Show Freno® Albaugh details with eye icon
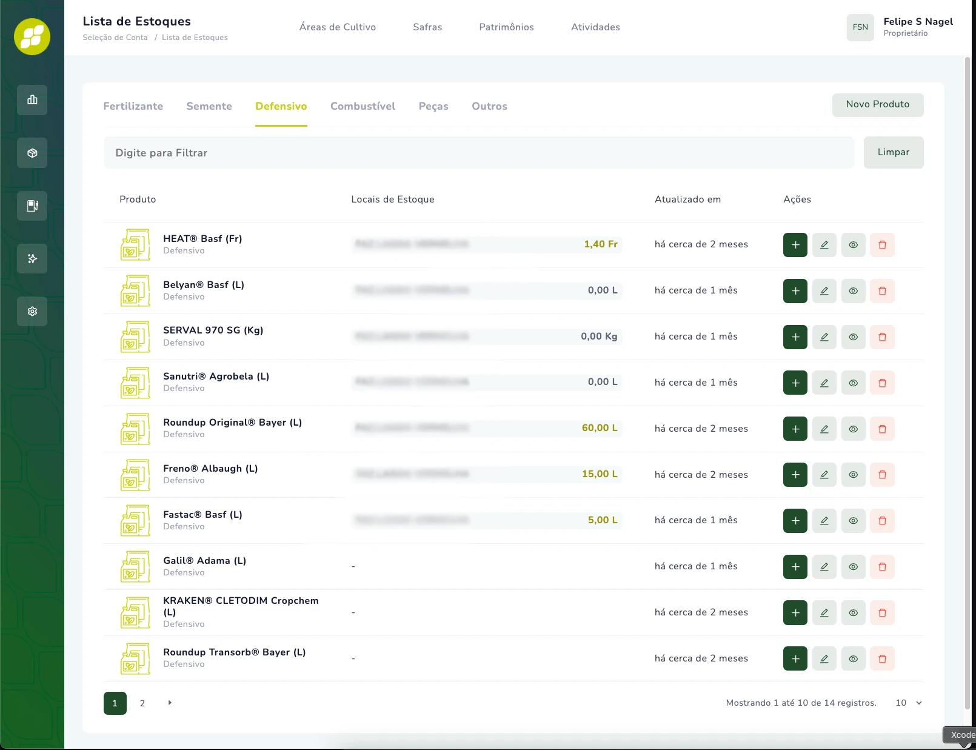 (853, 475)
